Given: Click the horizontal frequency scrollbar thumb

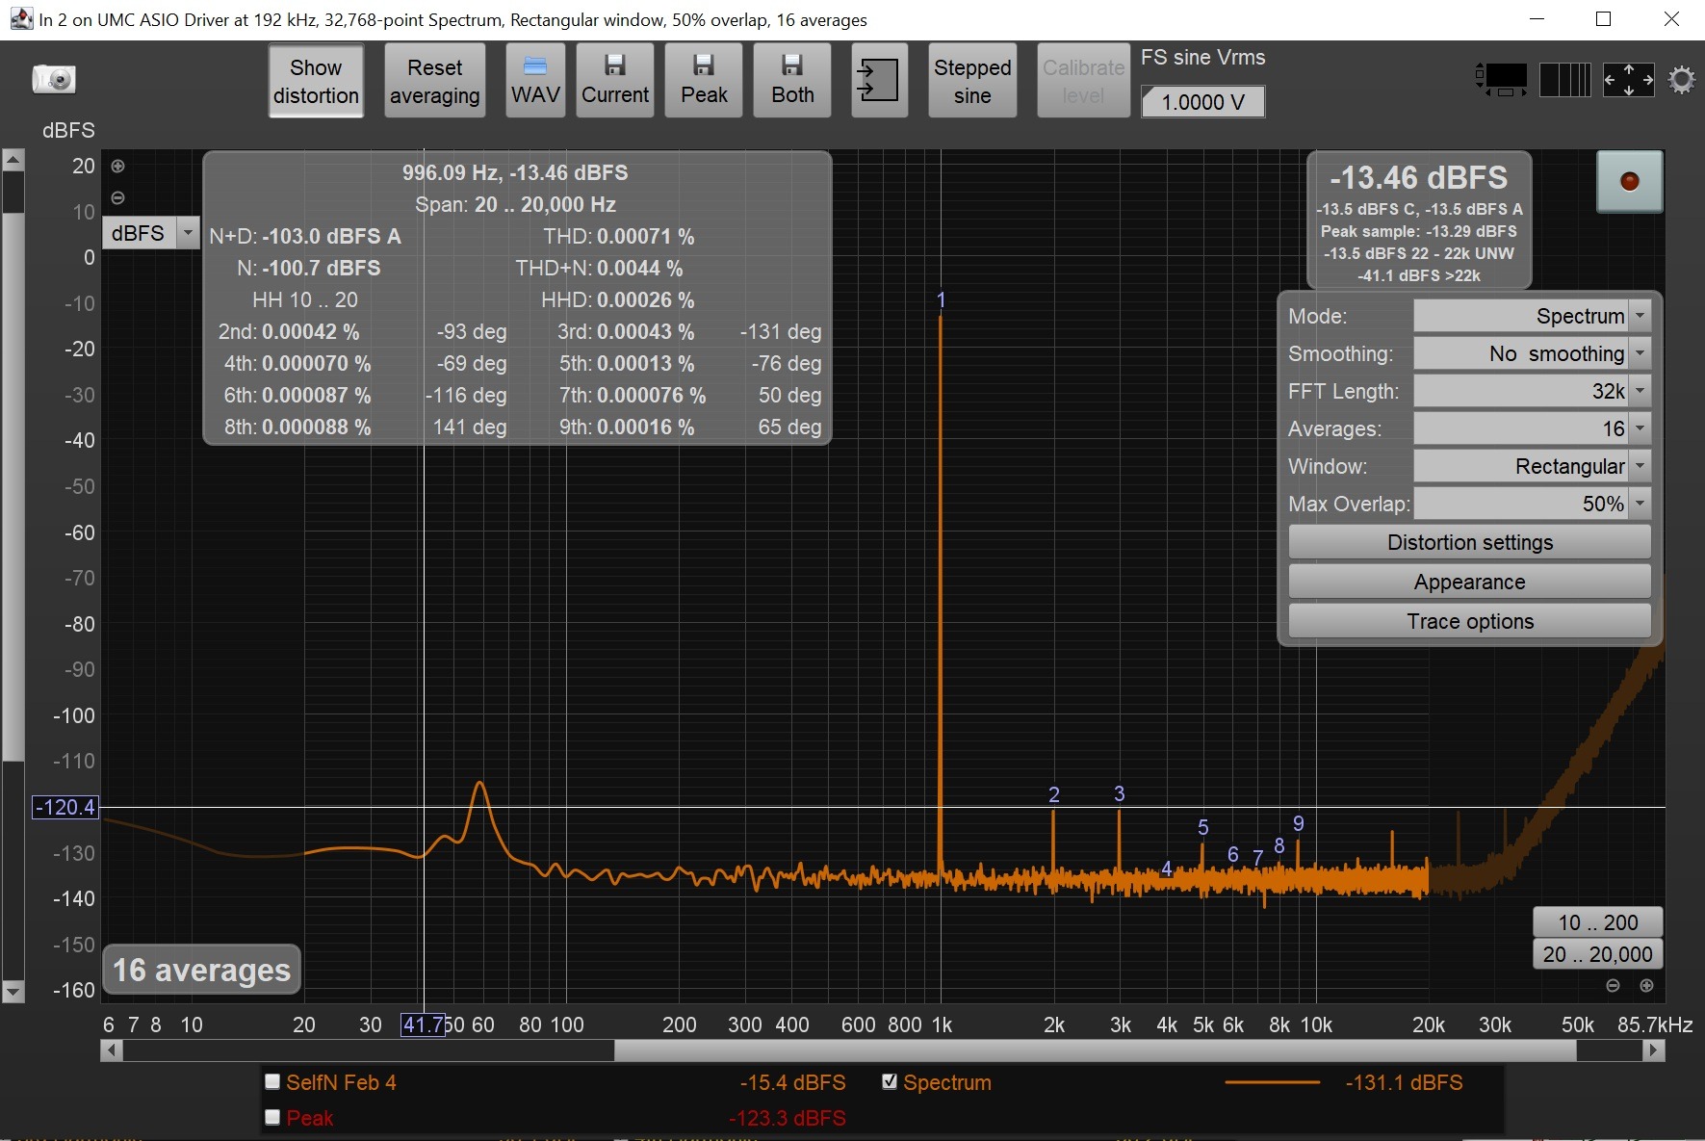Looking at the screenshot, I should (1095, 1050).
